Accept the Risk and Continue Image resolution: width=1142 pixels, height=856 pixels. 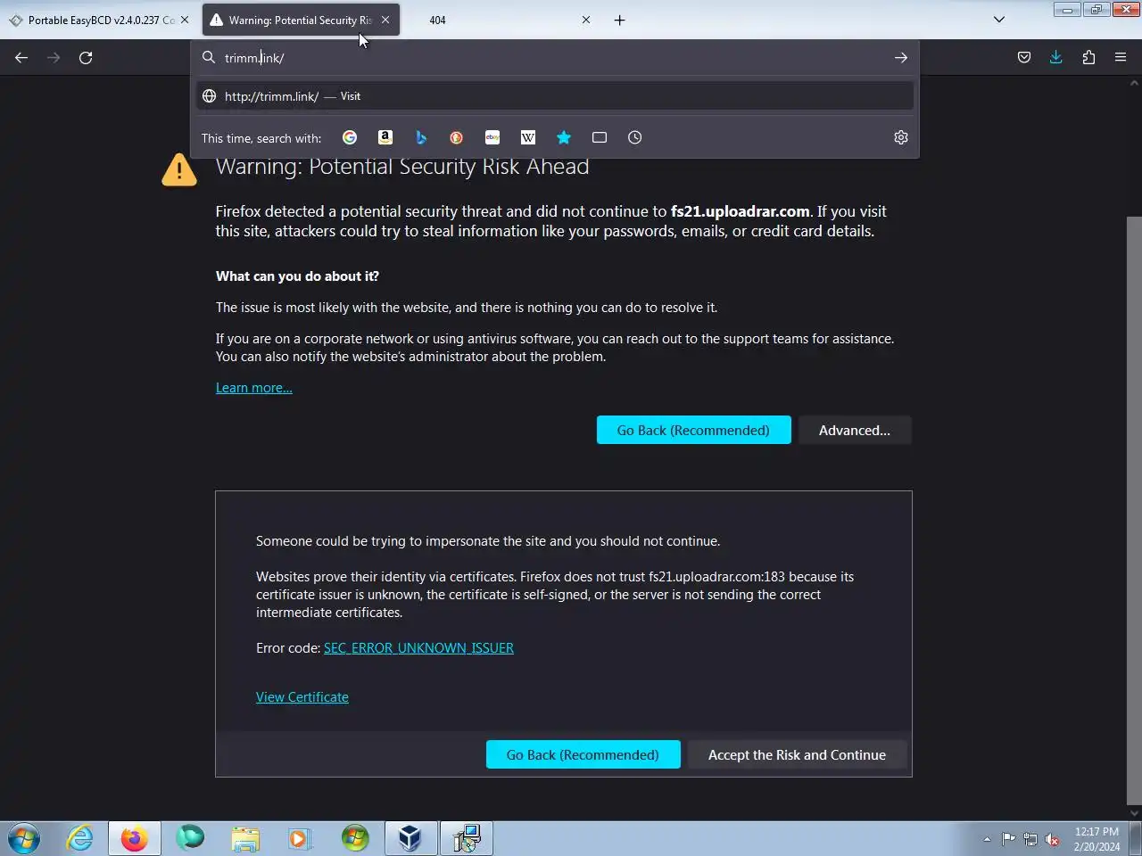point(797,754)
